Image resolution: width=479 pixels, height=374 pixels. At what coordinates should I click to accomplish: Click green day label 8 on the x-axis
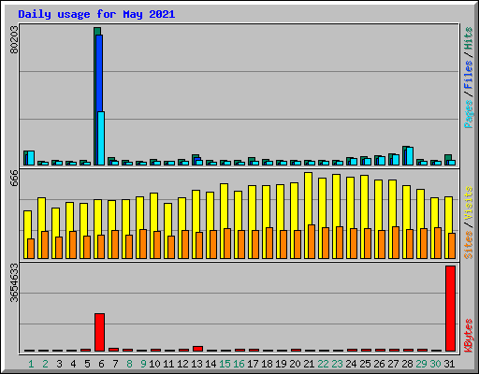coord(129,364)
